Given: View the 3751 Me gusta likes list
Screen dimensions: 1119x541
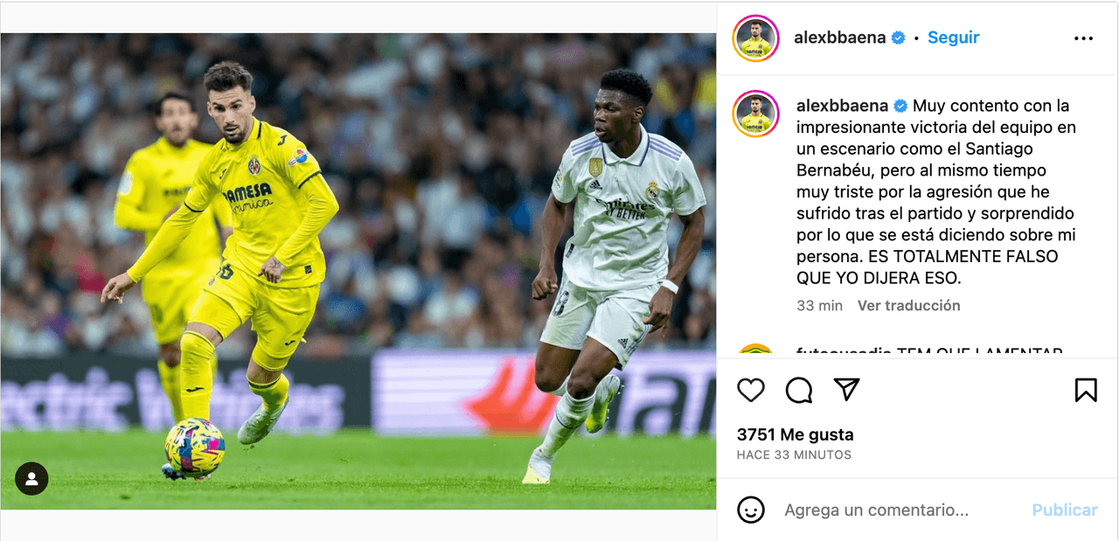Looking at the screenshot, I should pyautogui.click(x=795, y=434).
